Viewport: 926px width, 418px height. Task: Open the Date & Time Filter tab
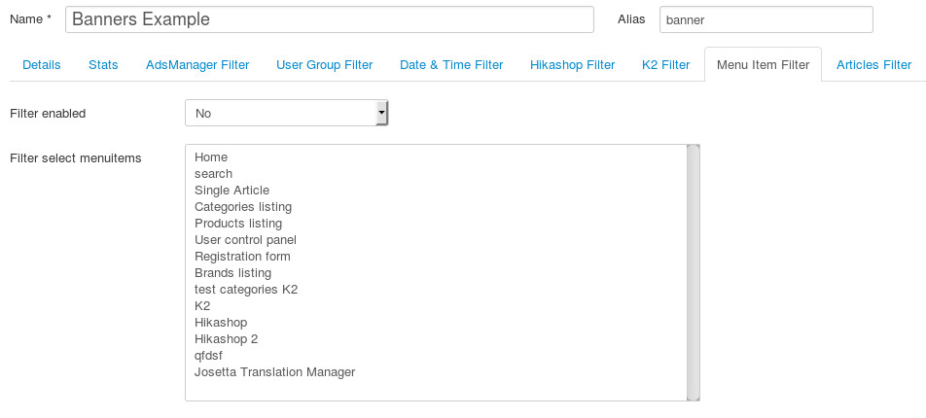pyautogui.click(x=451, y=65)
